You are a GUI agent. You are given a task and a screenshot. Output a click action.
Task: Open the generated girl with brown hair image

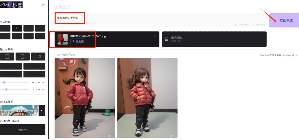pos(147,98)
